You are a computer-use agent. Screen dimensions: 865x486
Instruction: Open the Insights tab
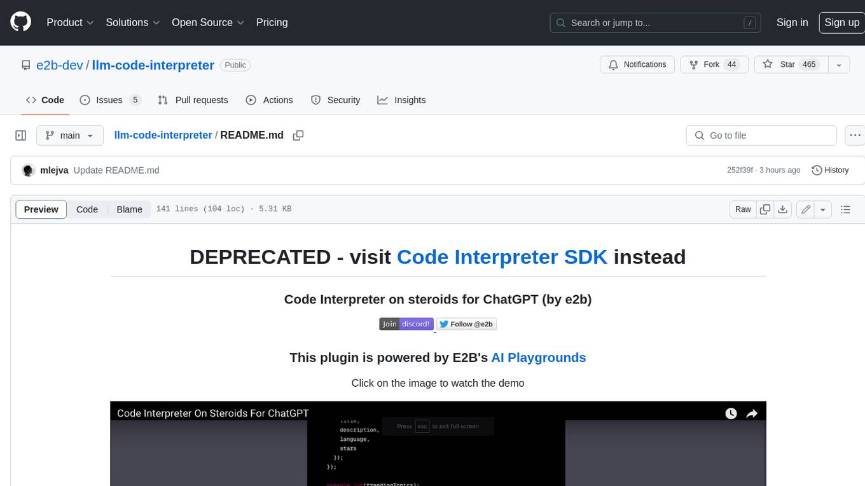point(401,100)
